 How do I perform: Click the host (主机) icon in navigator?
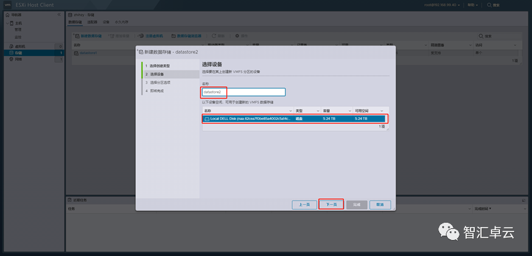(12, 23)
